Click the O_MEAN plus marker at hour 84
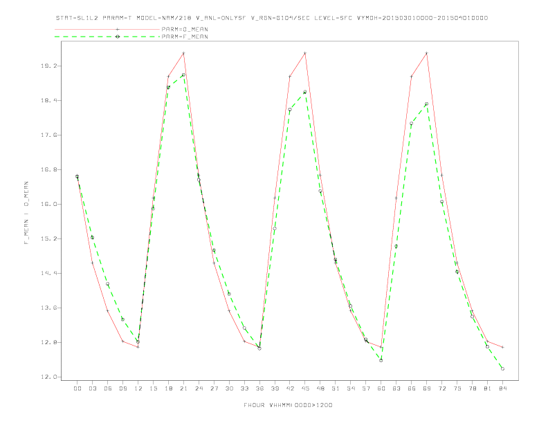This screenshot has width=548, height=423. coord(502,347)
